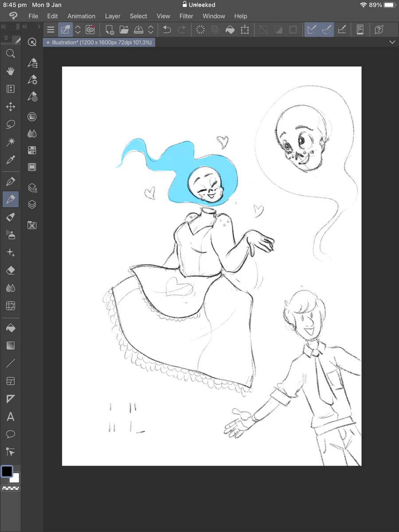399x532 pixels.
Task: Select white sub color swatch
Action: (x=16, y=478)
